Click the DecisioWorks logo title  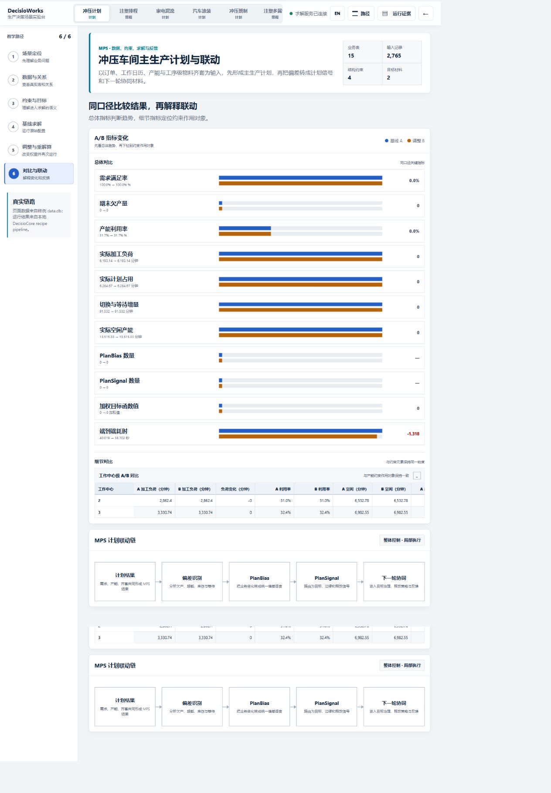pyautogui.click(x=25, y=10)
